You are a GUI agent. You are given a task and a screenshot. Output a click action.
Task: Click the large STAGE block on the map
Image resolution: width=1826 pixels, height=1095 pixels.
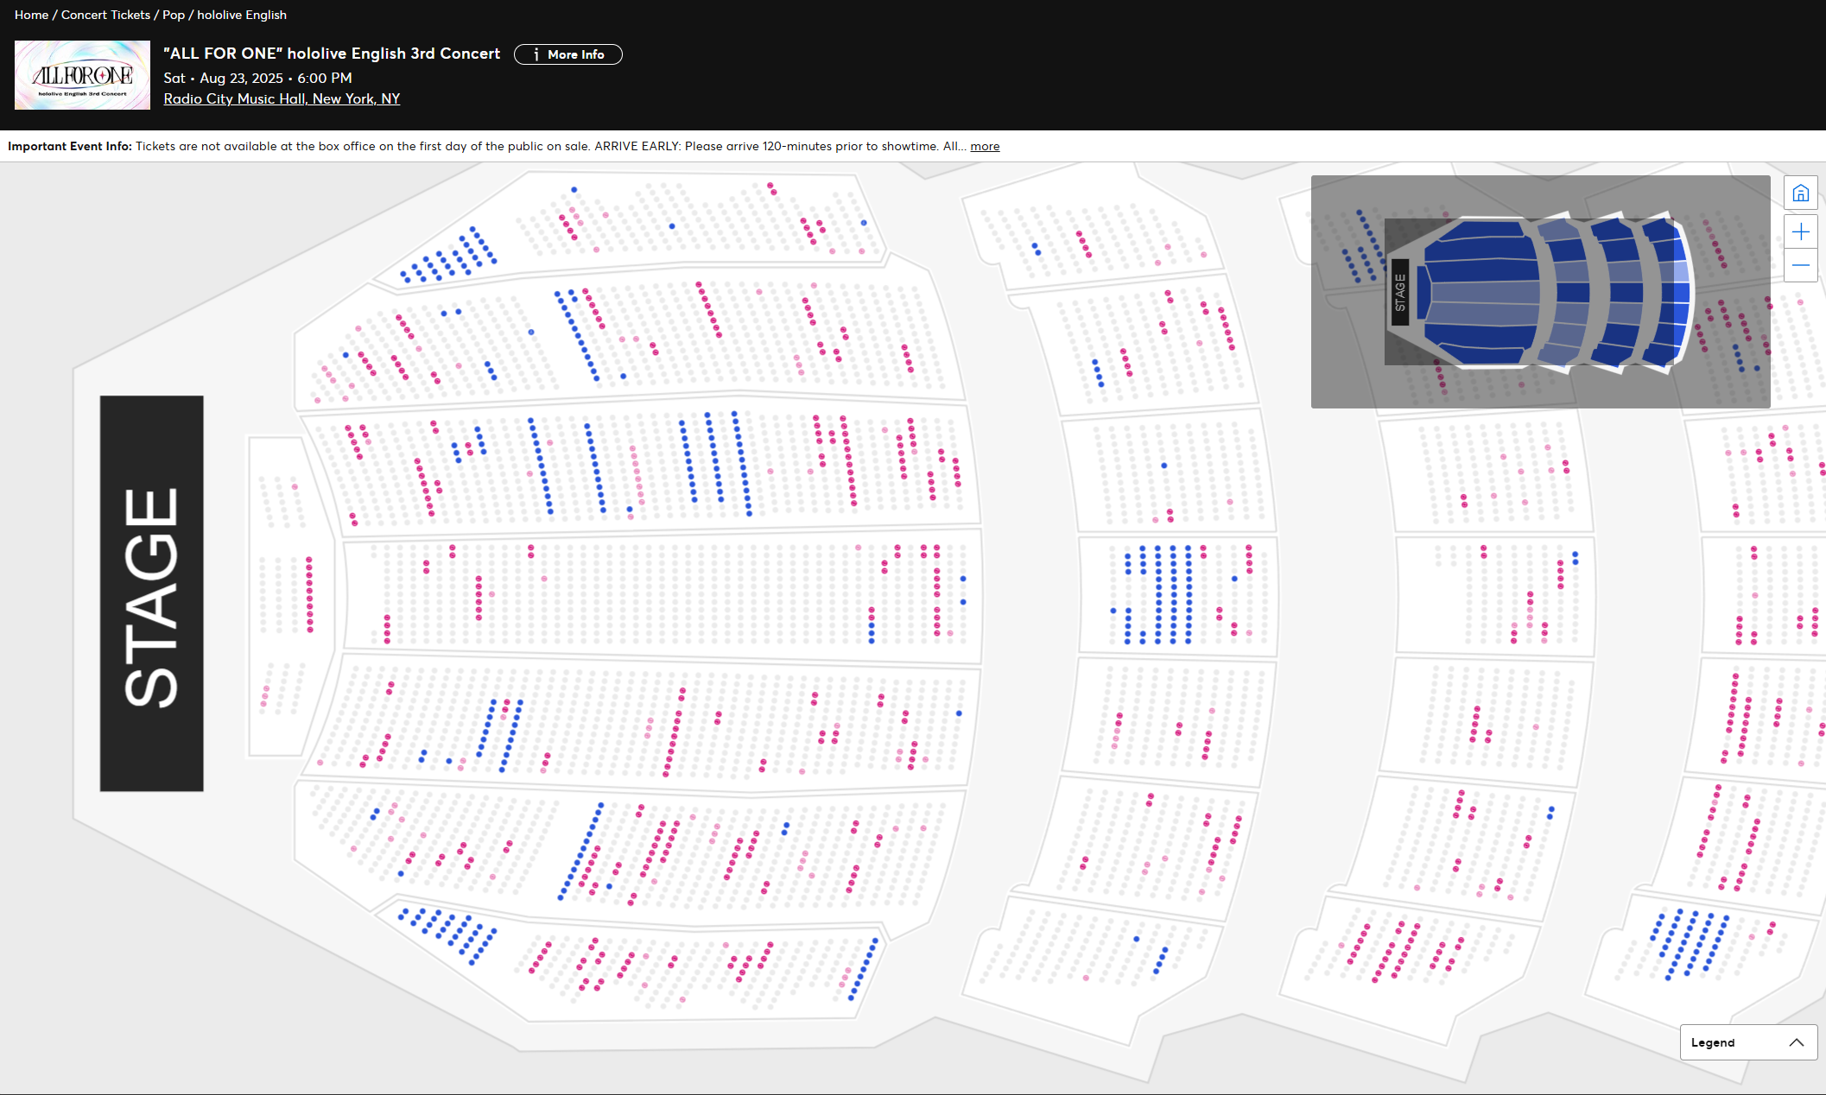point(151,593)
